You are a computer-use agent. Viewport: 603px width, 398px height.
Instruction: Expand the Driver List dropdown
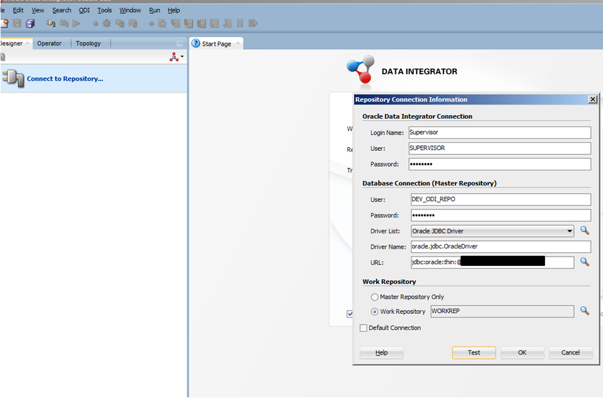tap(570, 231)
